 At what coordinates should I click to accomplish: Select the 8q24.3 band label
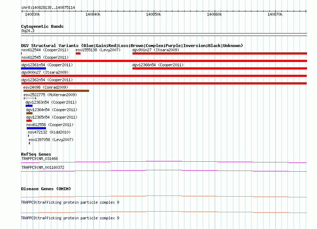28,31
